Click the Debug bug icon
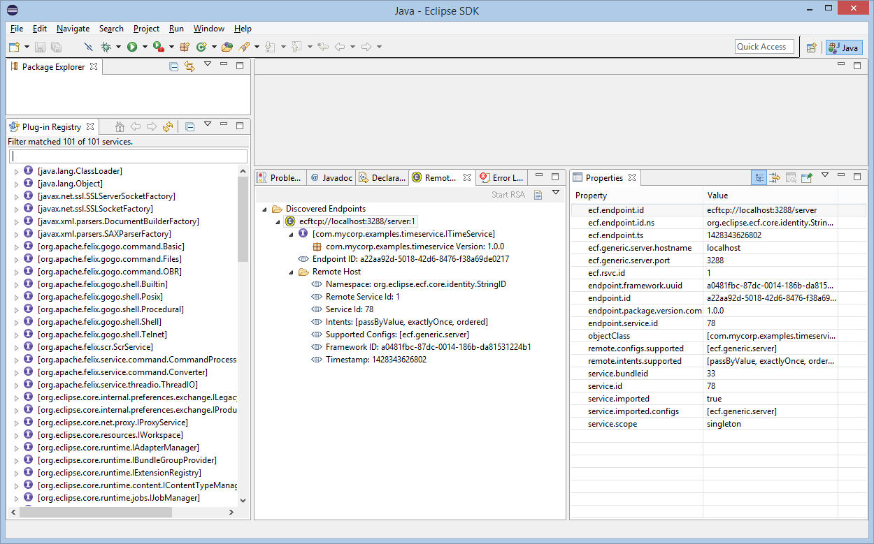This screenshot has height=544, width=874. click(x=106, y=47)
